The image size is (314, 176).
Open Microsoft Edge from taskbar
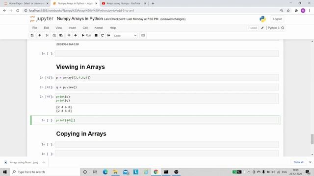coord(105,172)
